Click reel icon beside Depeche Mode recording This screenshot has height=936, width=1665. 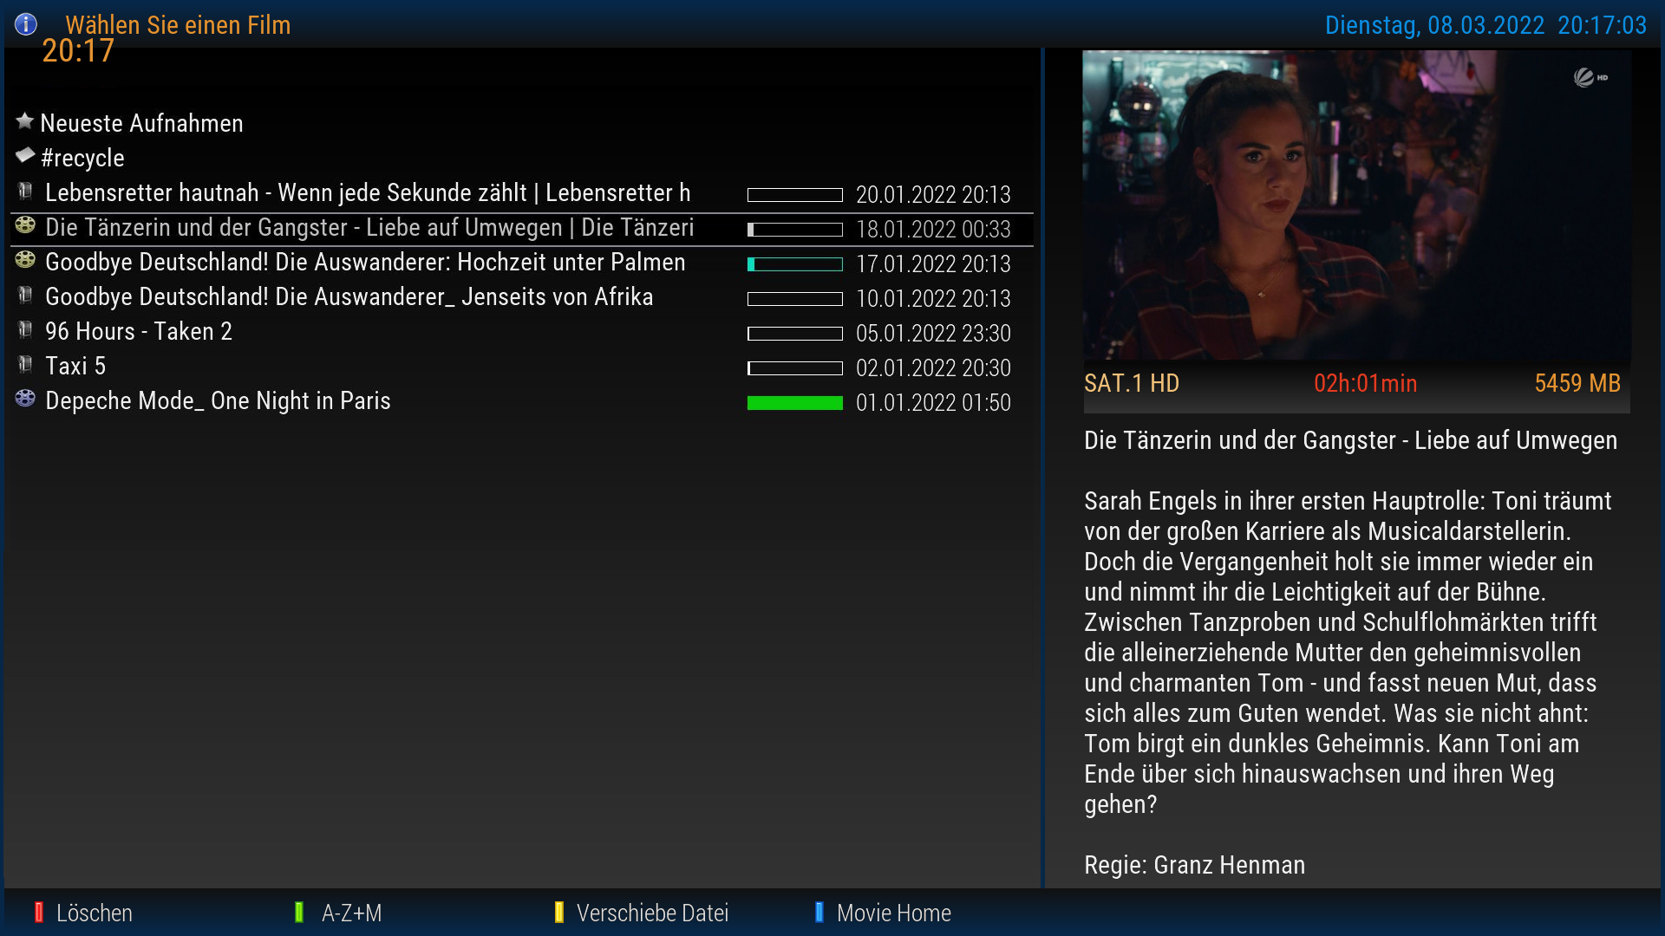click(x=25, y=399)
